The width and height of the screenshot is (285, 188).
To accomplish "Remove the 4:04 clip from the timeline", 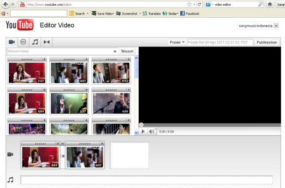I will pos(58,144).
